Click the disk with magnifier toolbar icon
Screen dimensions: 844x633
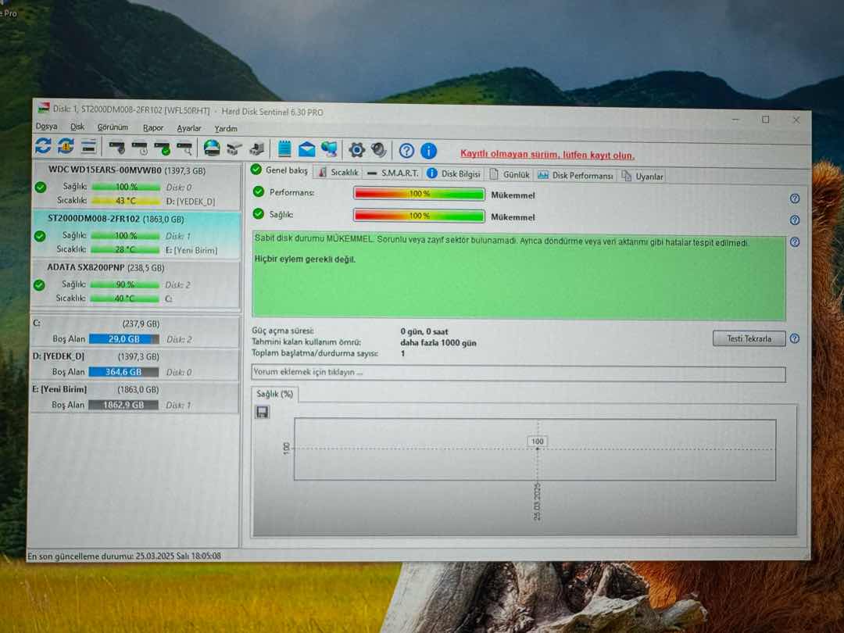click(x=184, y=148)
